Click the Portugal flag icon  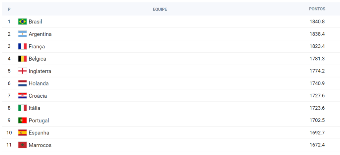click(x=22, y=120)
